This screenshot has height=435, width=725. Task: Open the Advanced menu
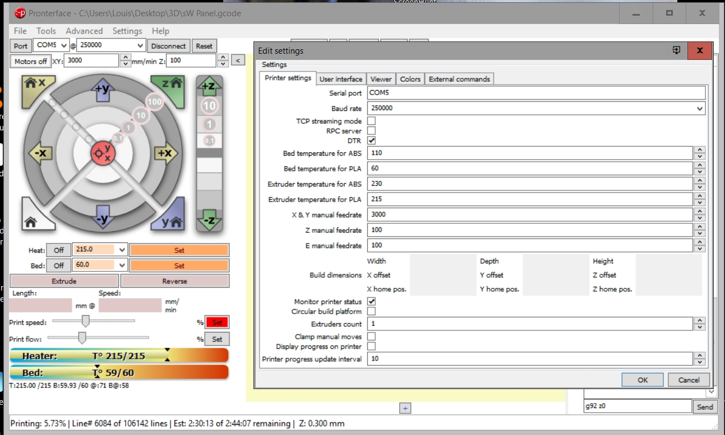[84, 31]
